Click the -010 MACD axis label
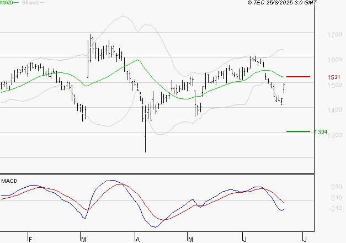 [x=335, y=208]
